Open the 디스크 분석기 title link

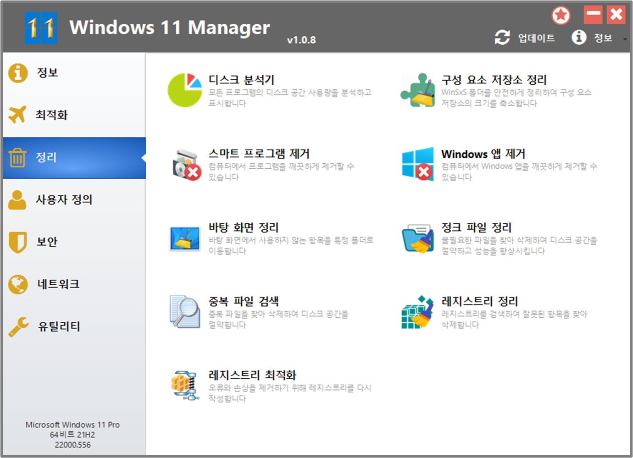pos(241,80)
